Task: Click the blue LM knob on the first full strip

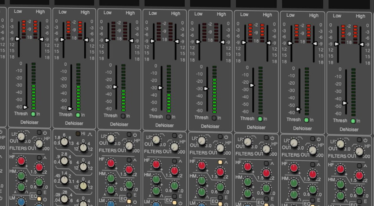Action: pyautogui.click(x=21, y=202)
